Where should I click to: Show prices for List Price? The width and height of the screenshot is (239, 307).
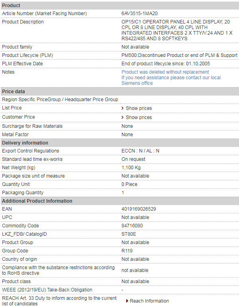[x=139, y=108]
